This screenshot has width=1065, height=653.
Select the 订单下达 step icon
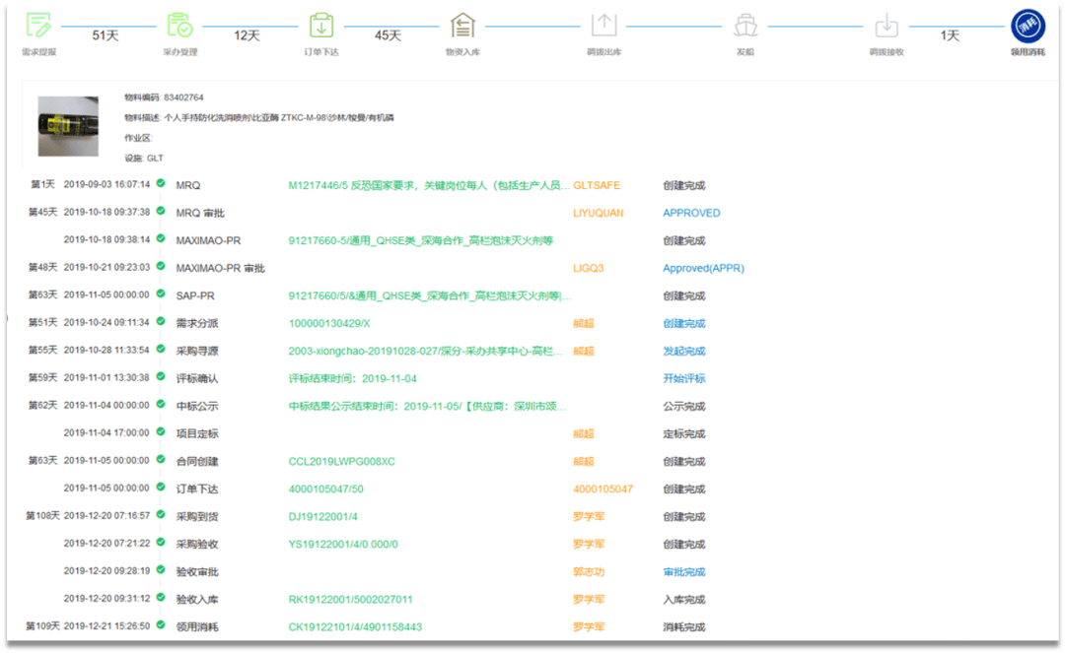click(321, 25)
